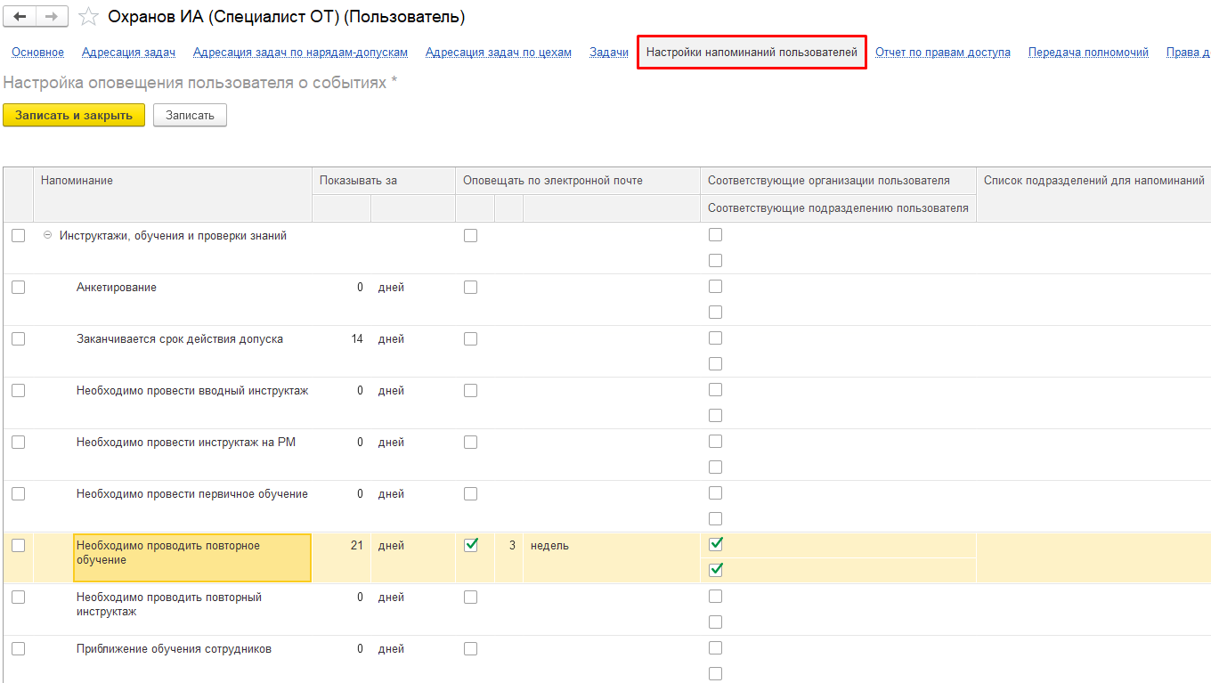Switch to Адресация задач tab
Viewport: 1211px width, 683px height.
128,53
